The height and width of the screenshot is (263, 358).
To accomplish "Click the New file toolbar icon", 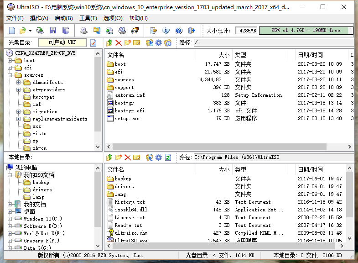I will [x=12, y=31].
